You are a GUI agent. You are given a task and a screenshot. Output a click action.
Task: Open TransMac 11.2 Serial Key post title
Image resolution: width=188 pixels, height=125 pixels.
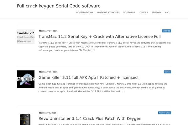[100, 37]
